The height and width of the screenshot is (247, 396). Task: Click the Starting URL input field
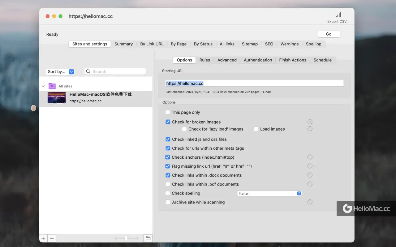coord(254,83)
